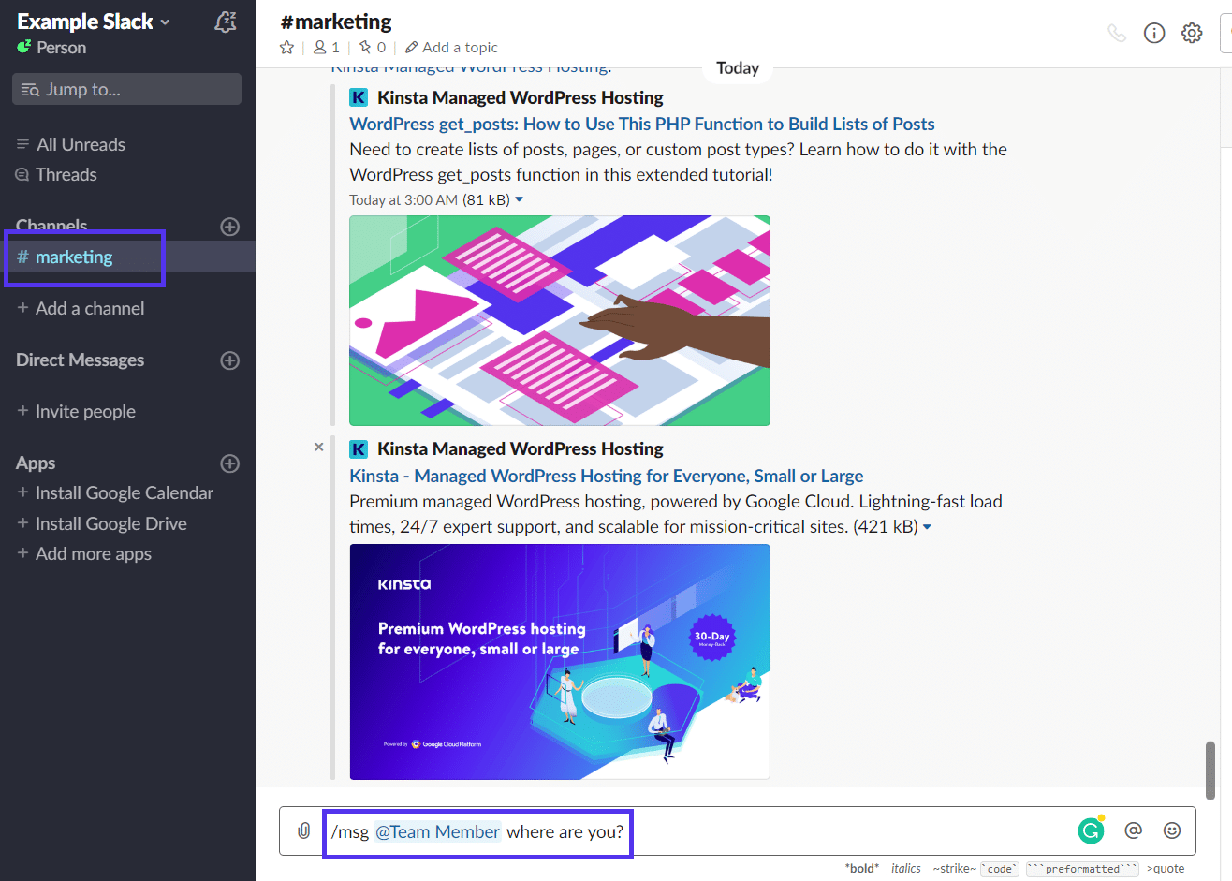Viewport: 1232px width, 881px height.
Task: Open channel details with the info icon
Action: click(1153, 32)
